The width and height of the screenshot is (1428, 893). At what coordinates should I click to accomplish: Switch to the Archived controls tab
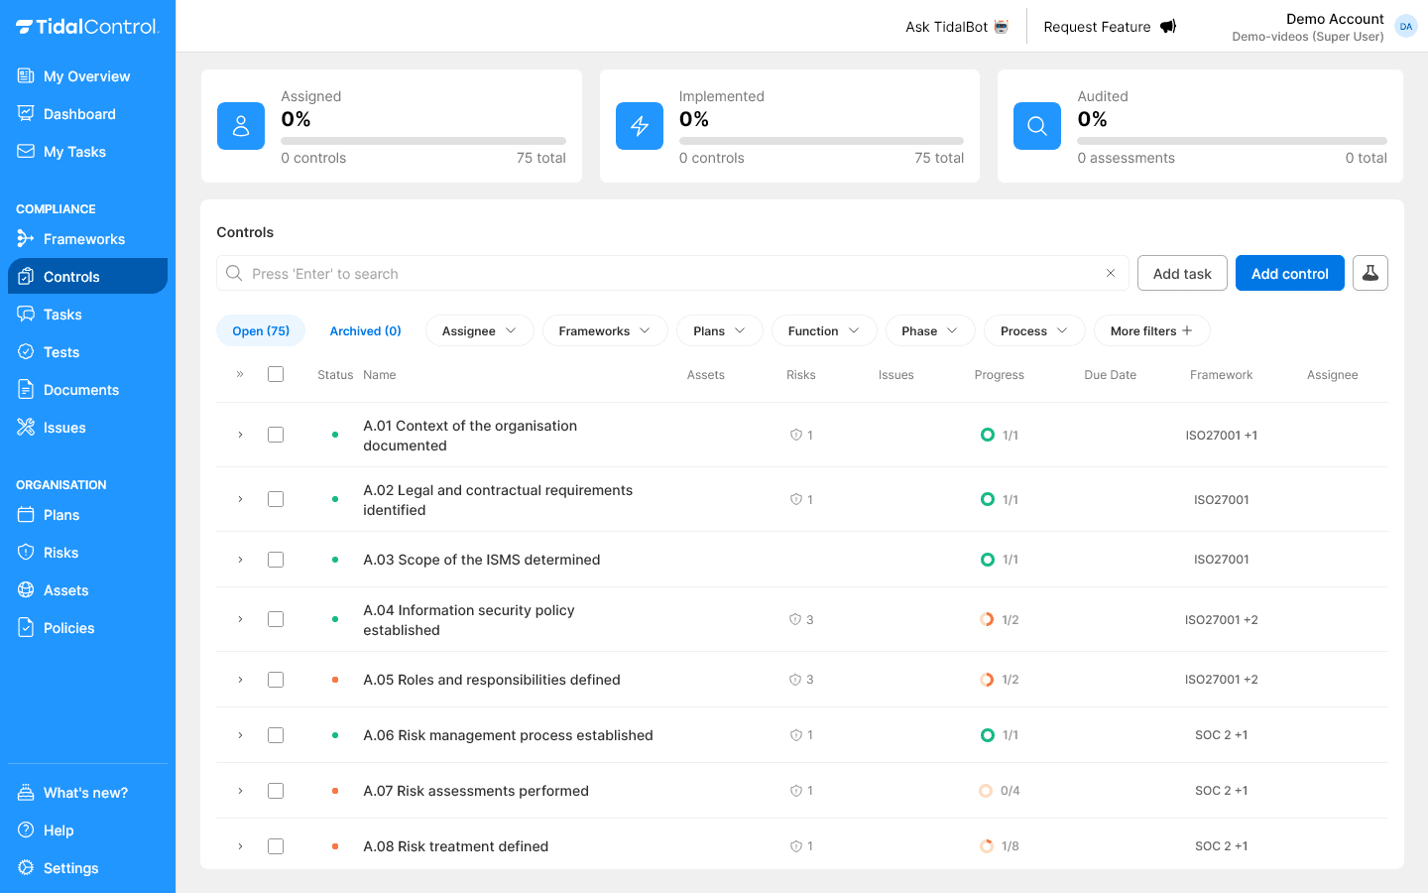pyautogui.click(x=366, y=329)
